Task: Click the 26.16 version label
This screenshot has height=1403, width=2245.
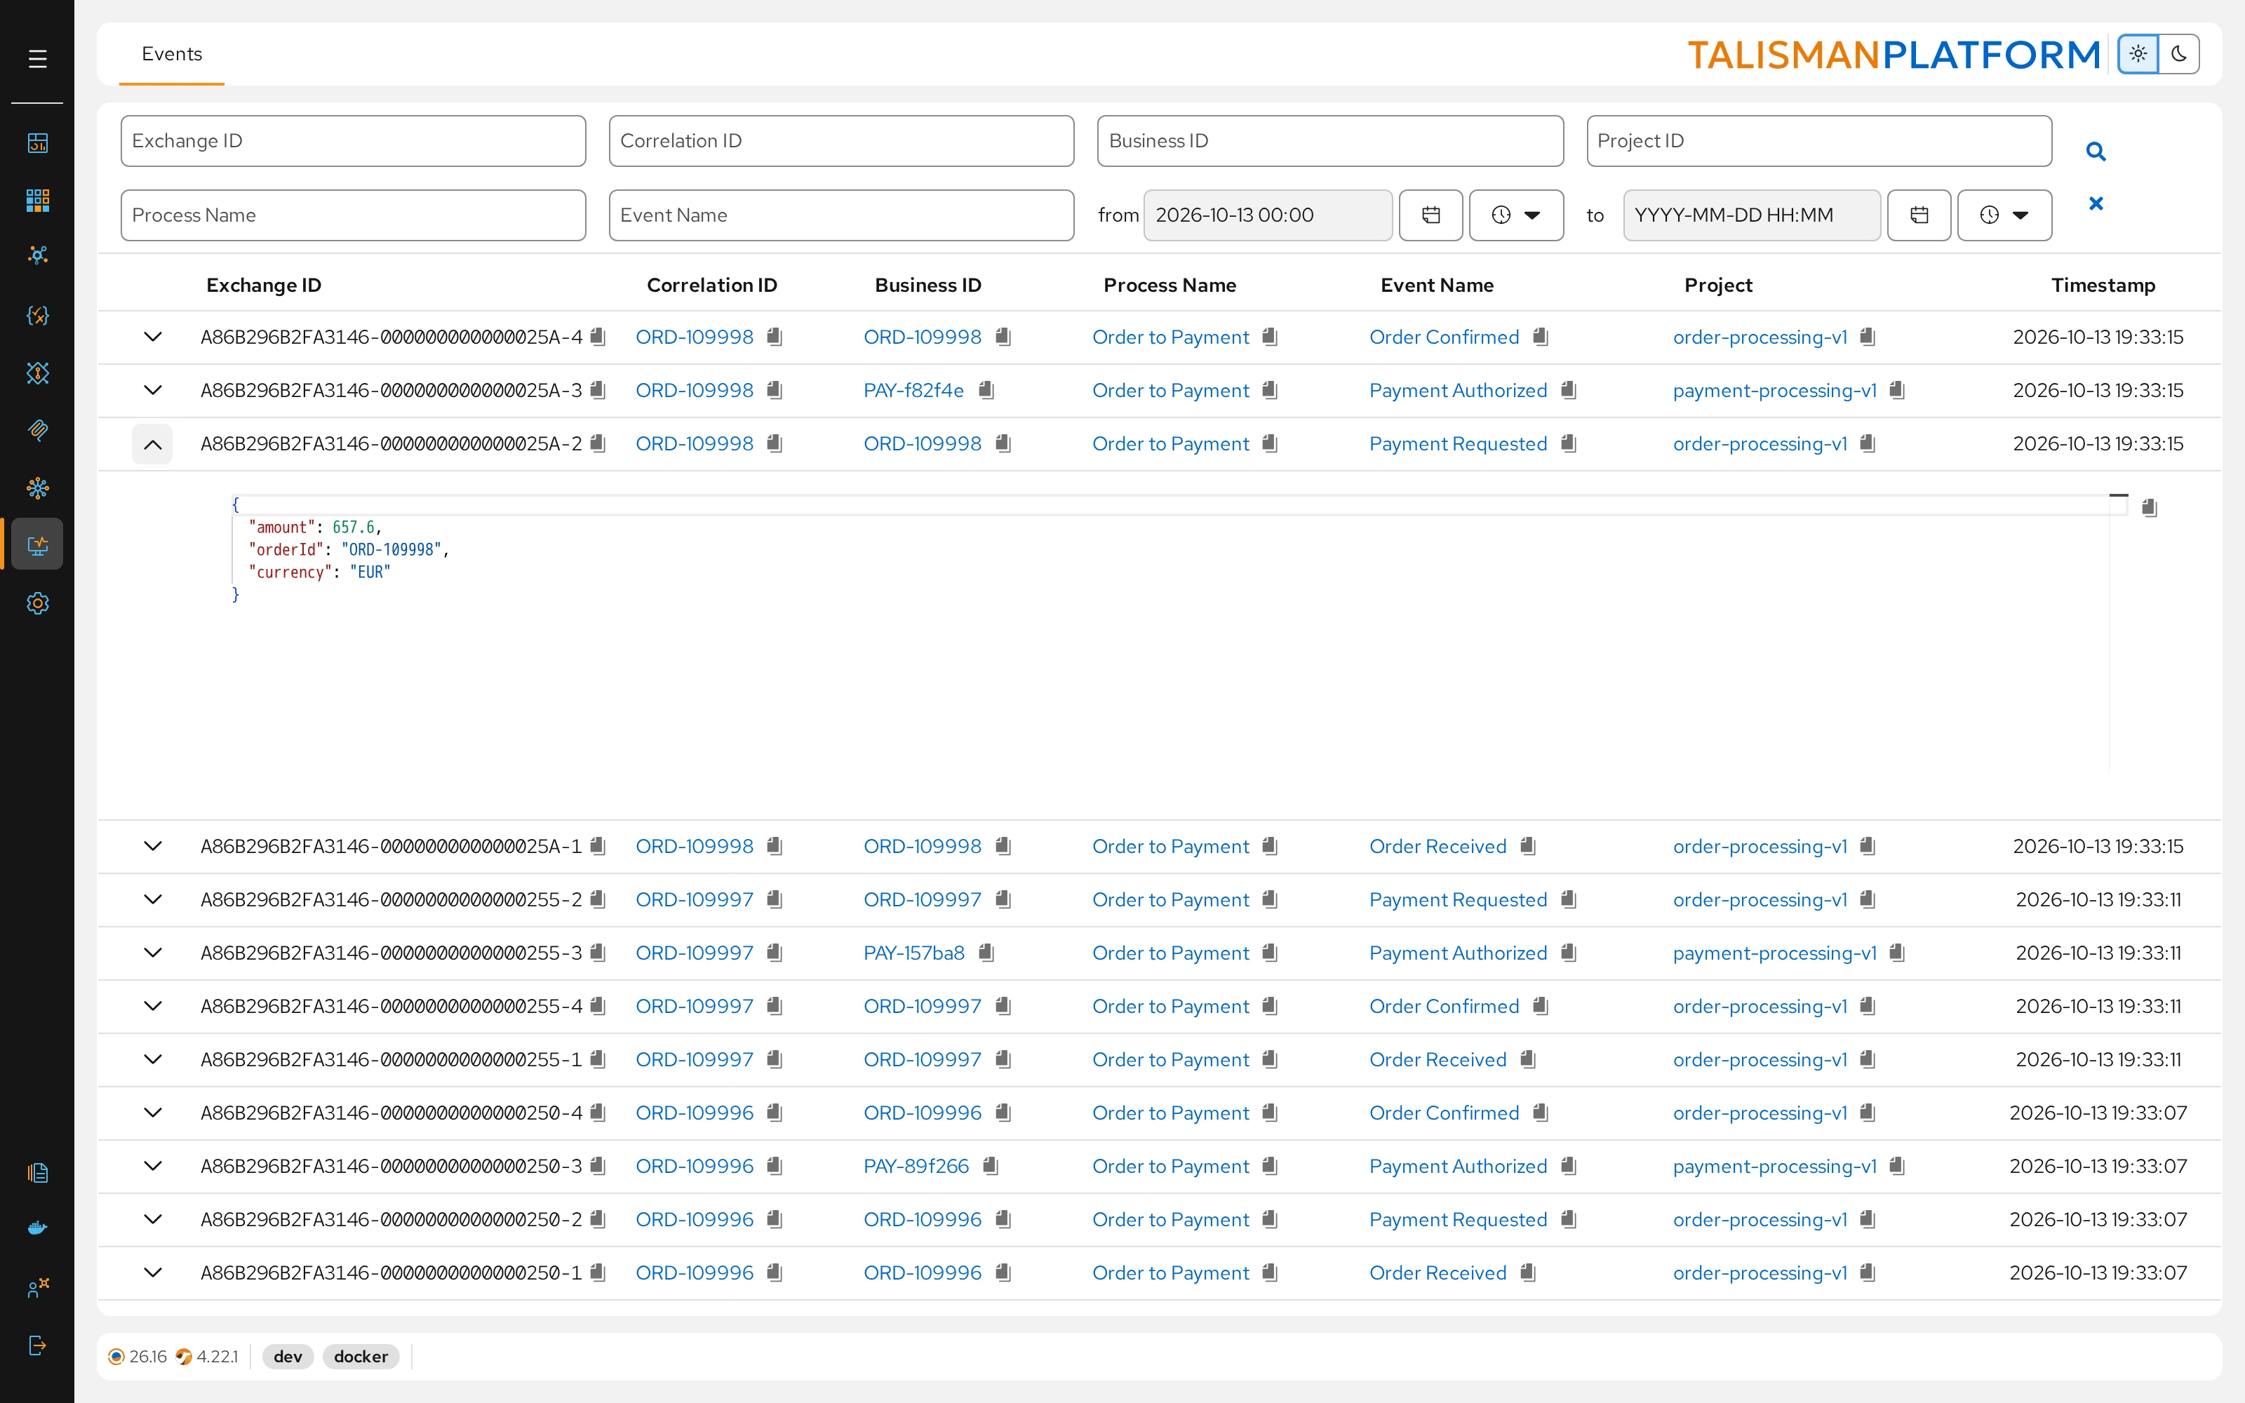Action: [x=147, y=1357]
